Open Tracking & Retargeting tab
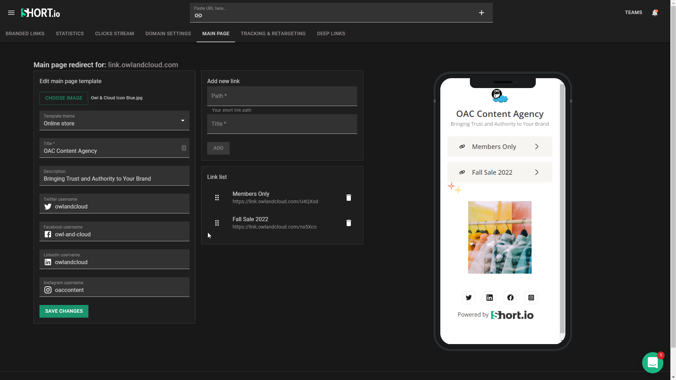Viewport: 676px width, 380px height. pyautogui.click(x=273, y=34)
